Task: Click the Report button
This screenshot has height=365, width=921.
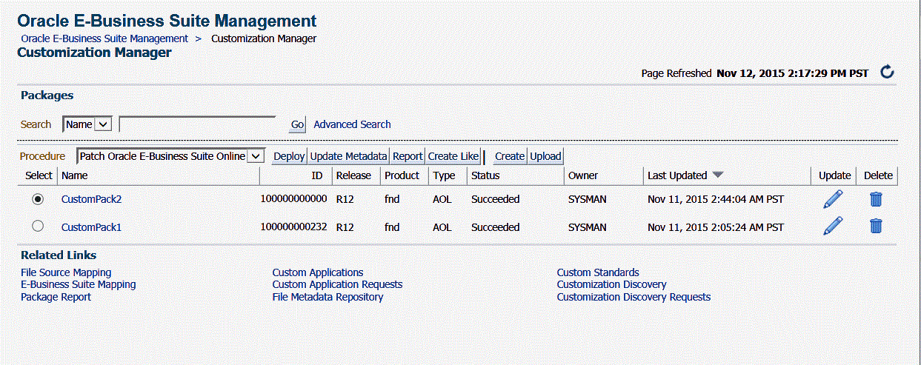Action: pyautogui.click(x=408, y=156)
